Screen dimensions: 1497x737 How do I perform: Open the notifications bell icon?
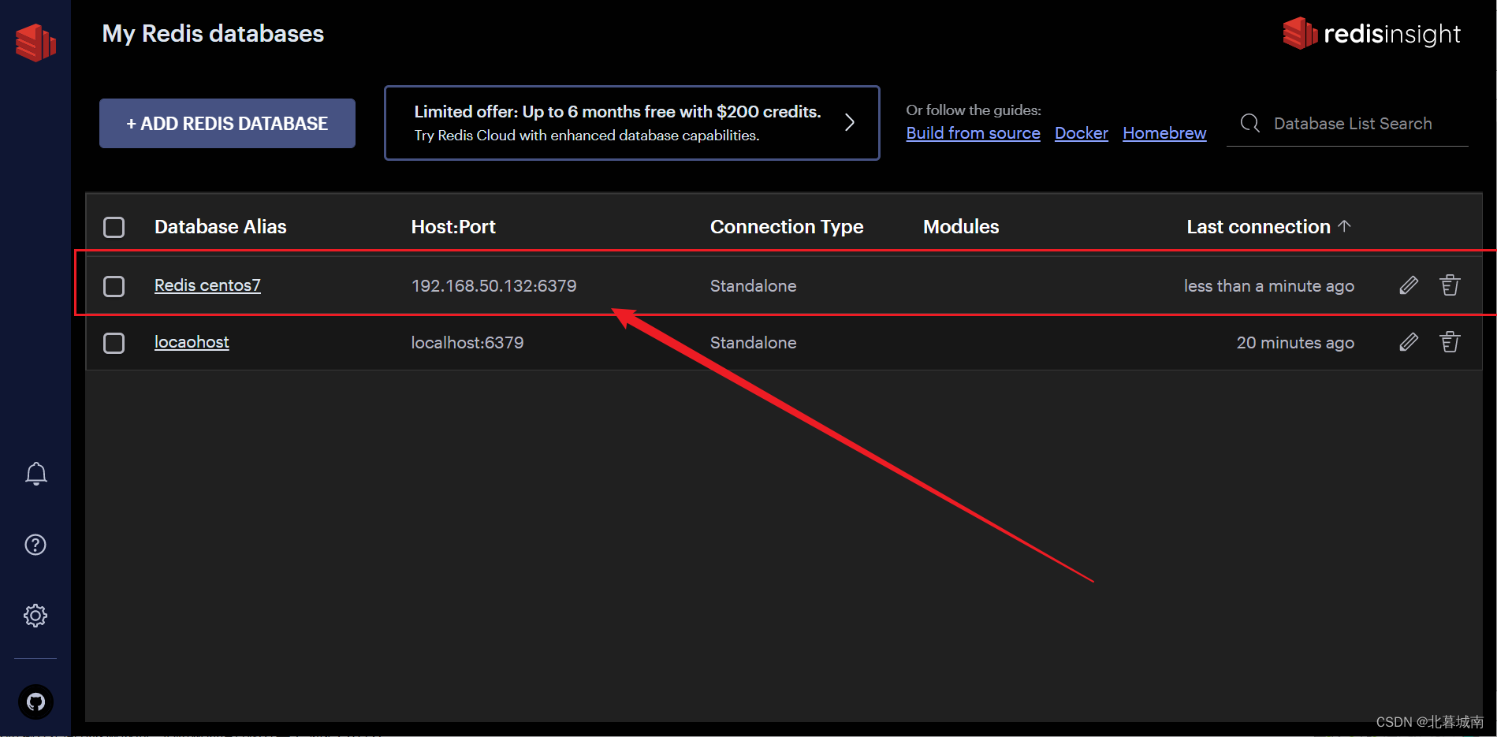[35, 474]
